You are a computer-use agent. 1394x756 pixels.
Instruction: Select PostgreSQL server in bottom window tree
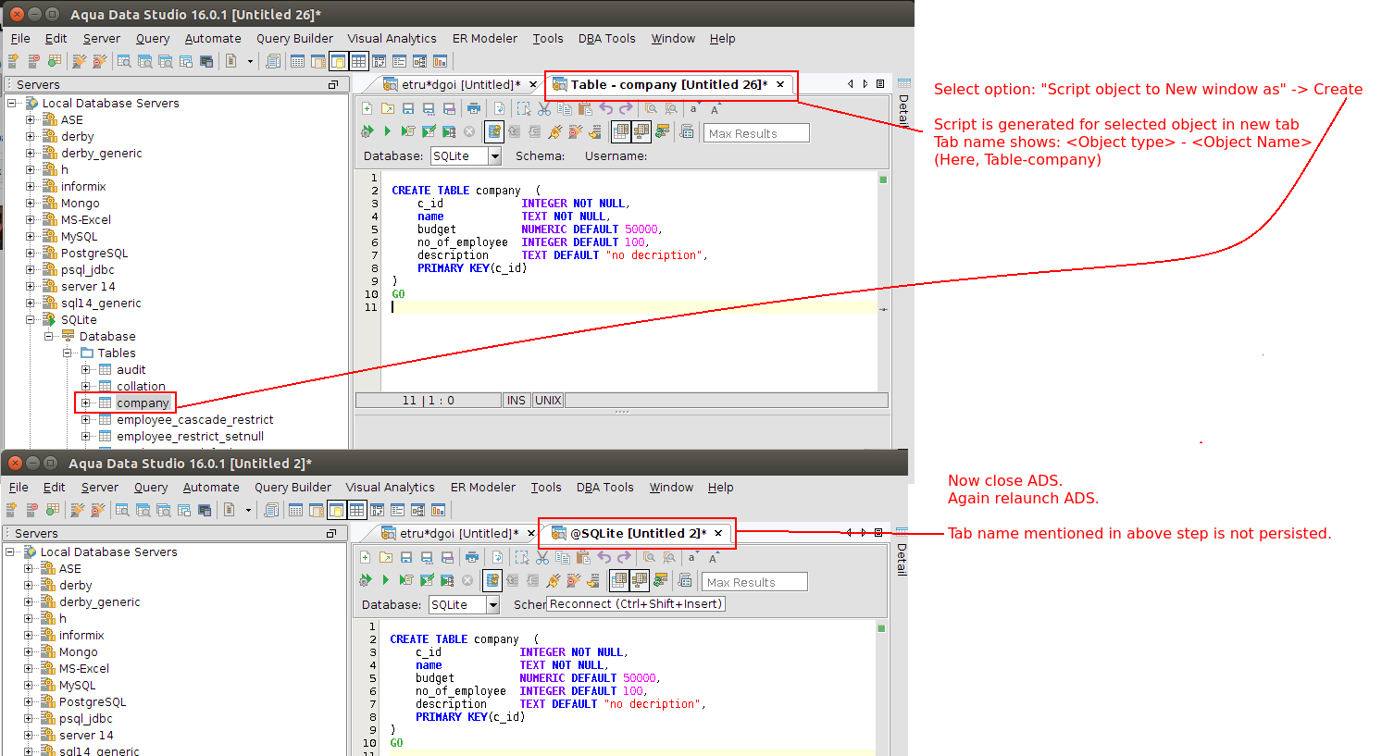click(93, 702)
